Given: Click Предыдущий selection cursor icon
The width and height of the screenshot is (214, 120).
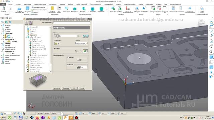Looking at the screenshot, I should tap(144, 8).
